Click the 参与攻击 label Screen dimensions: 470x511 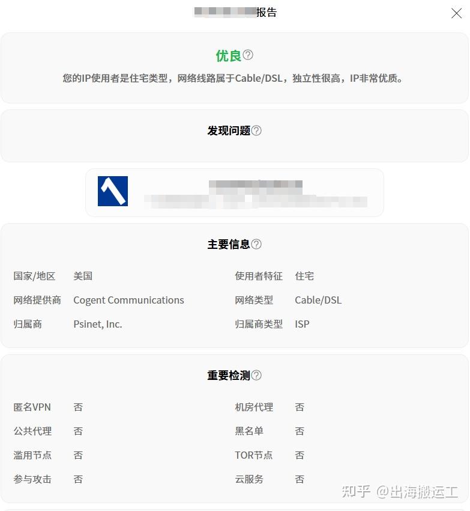pyautogui.click(x=32, y=479)
